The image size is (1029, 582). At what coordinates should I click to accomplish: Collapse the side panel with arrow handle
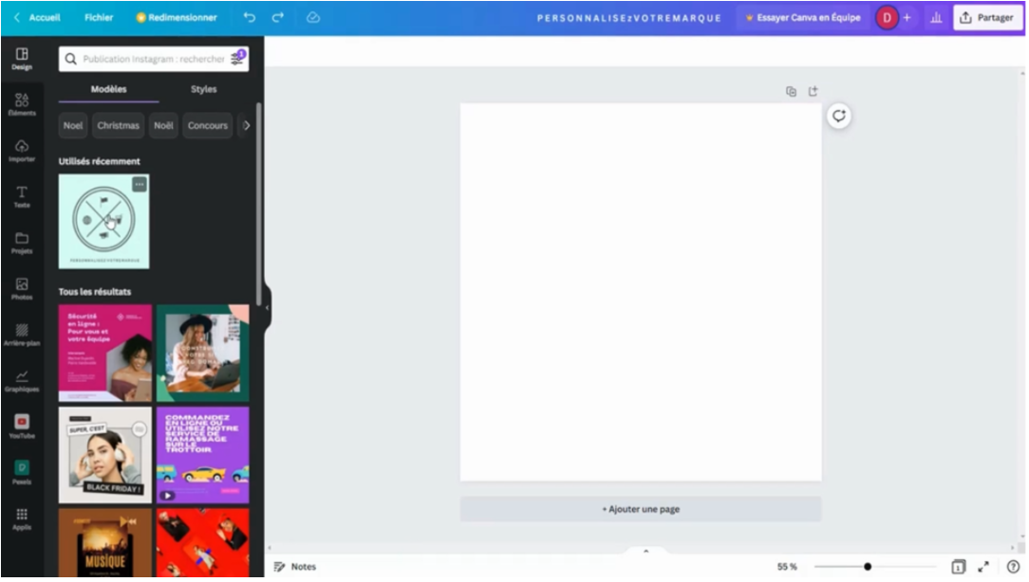tap(267, 307)
